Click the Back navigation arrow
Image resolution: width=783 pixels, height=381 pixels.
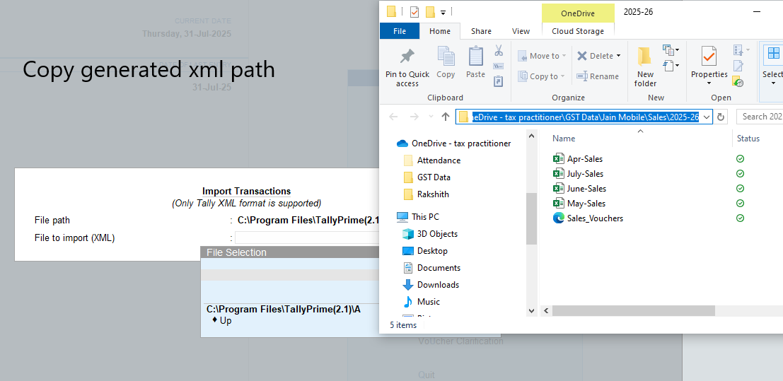tap(393, 117)
